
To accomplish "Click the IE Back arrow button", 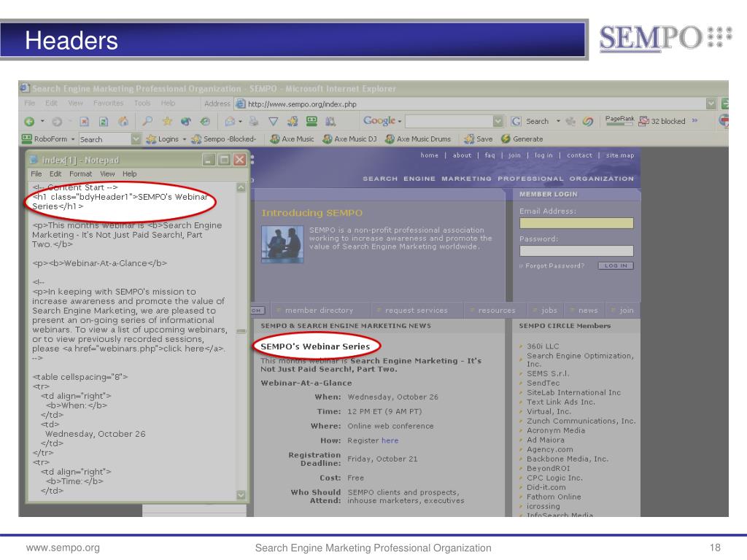I will (29, 122).
